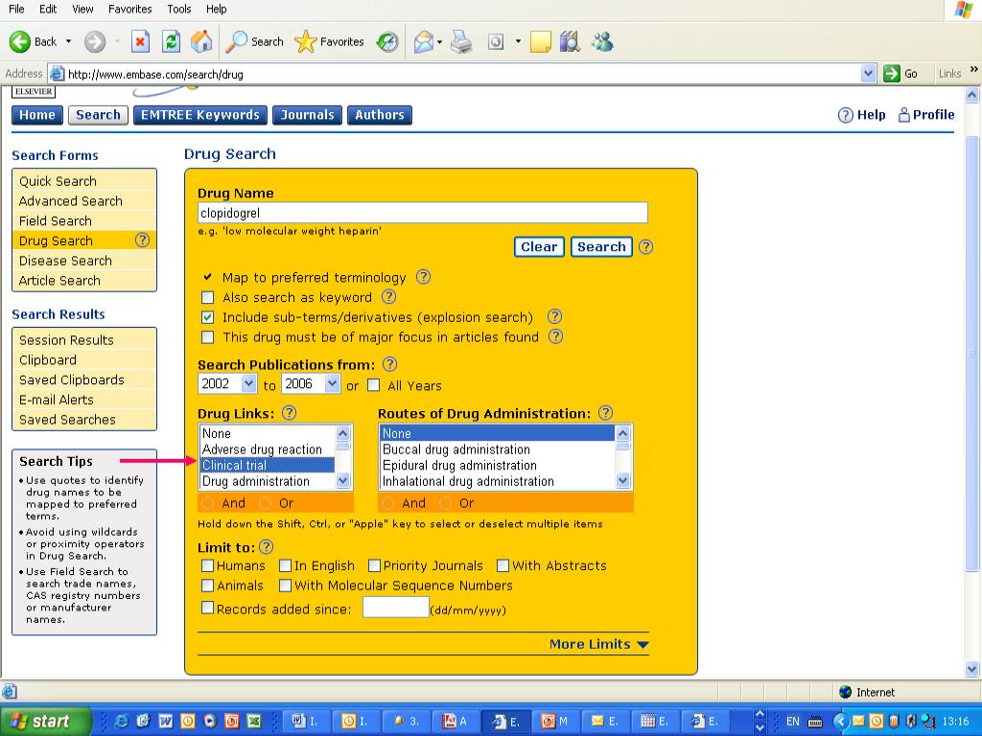Open the end year 2006 dropdown

(332, 383)
